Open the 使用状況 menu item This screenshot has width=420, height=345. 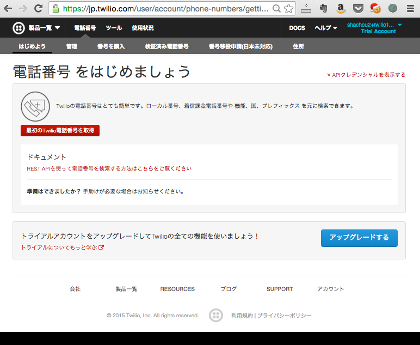point(143,28)
